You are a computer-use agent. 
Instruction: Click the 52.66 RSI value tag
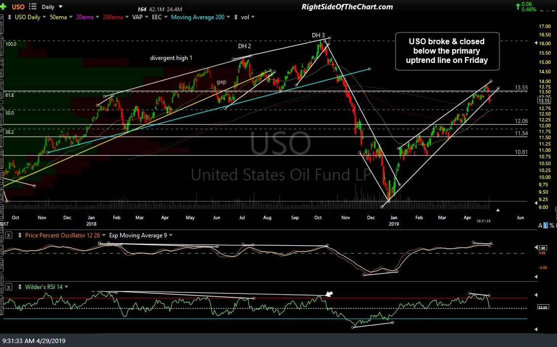[543, 307]
